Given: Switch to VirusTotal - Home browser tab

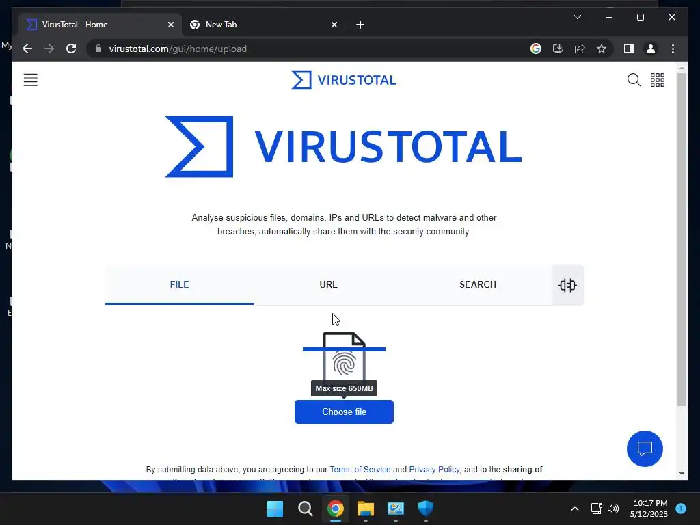Looking at the screenshot, I should 100,25.
